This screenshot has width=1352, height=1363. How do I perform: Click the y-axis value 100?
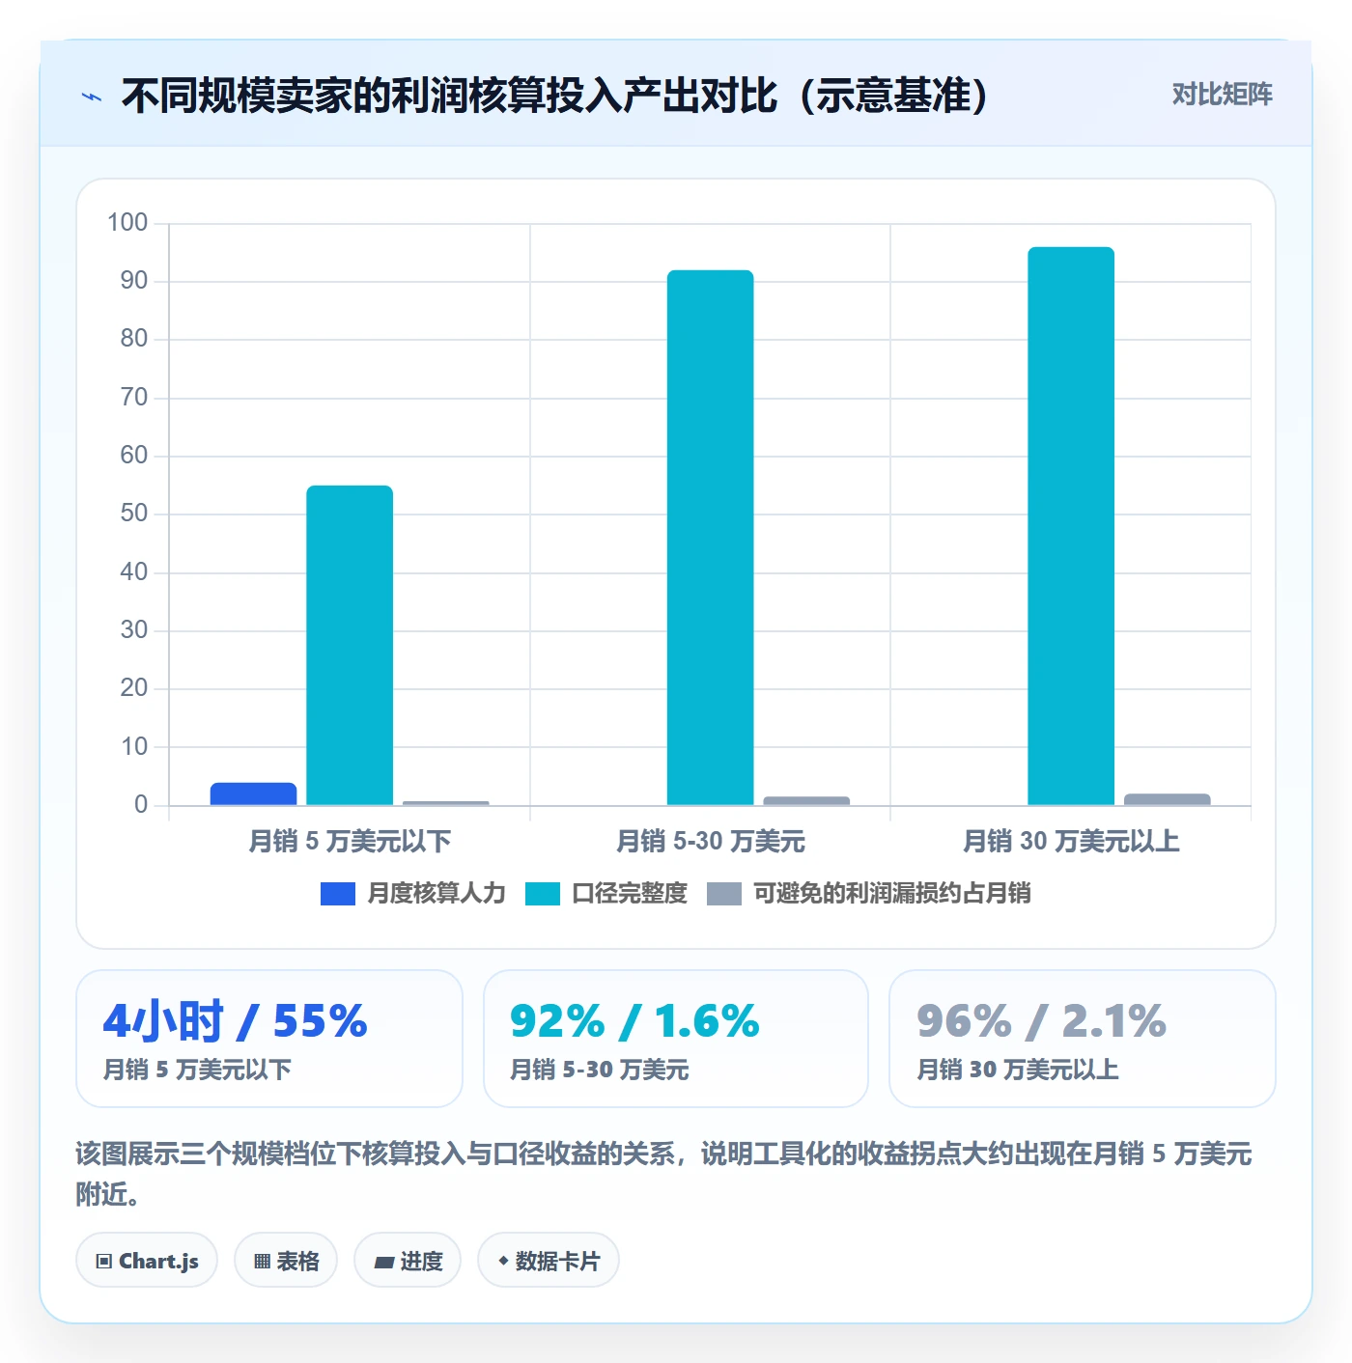click(x=127, y=223)
